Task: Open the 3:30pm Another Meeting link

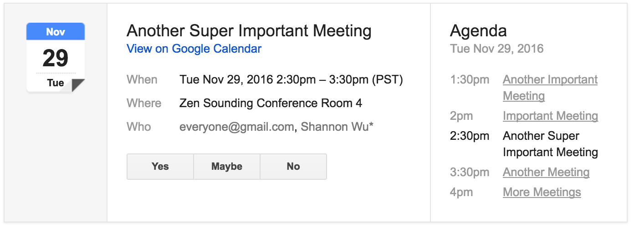Action: (x=546, y=173)
